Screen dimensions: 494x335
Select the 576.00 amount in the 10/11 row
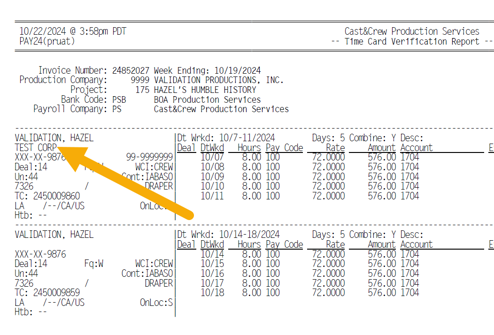pyautogui.click(x=382, y=196)
